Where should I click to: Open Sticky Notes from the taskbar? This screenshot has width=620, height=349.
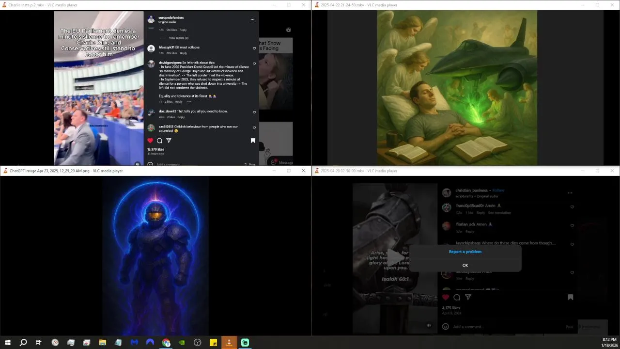[x=213, y=343]
